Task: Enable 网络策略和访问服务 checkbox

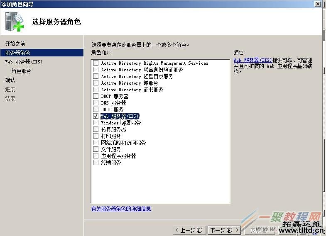Action: point(96,143)
